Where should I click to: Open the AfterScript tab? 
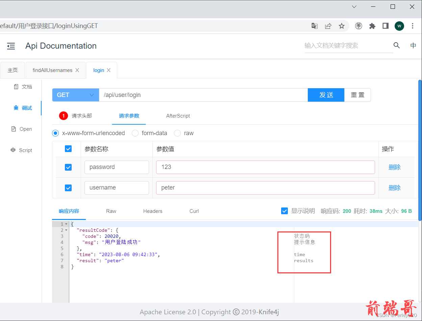point(178,116)
